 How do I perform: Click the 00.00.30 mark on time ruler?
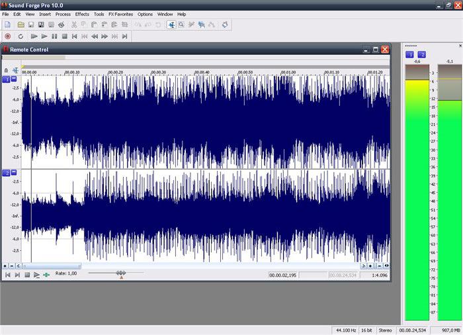[159, 72]
